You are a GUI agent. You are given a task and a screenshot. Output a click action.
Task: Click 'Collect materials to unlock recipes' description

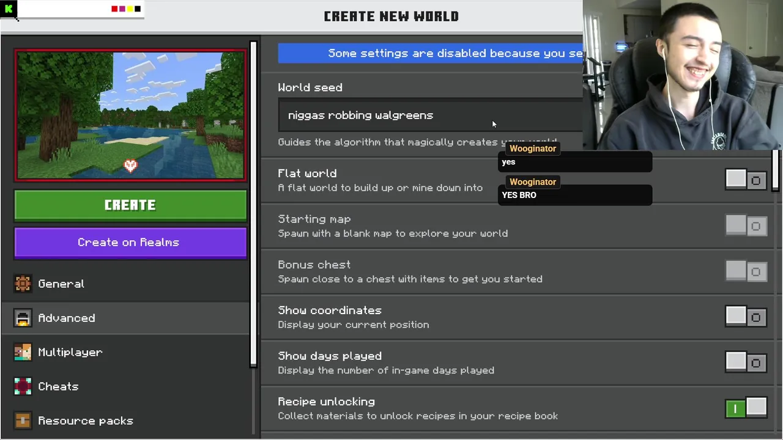418,416
